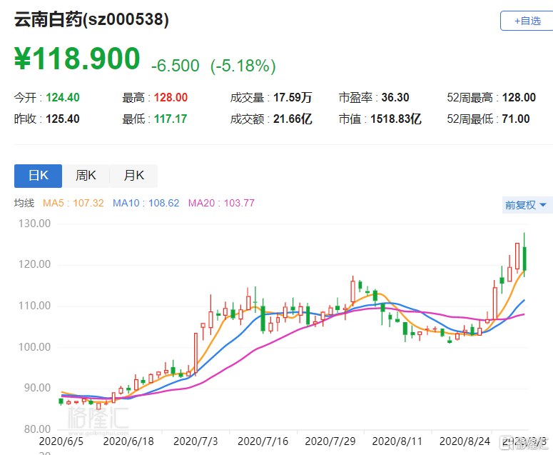Viewport: 553px width, 455px height.
Task: Click the 成交量 value 17.59万
Action: point(293,97)
